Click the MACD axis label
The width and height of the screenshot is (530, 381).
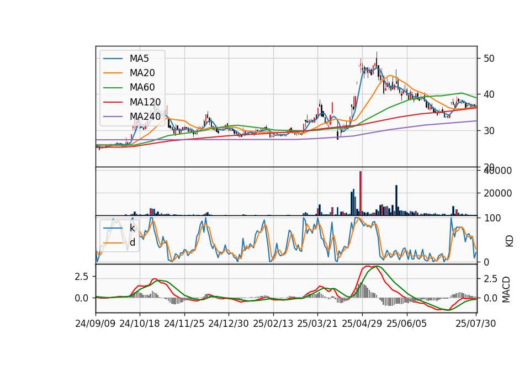click(x=506, y=289)
